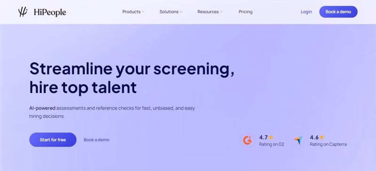Expand the Solutions dropdown chevron
This screenshot has width=376, height=171.
tap(181, 12)
